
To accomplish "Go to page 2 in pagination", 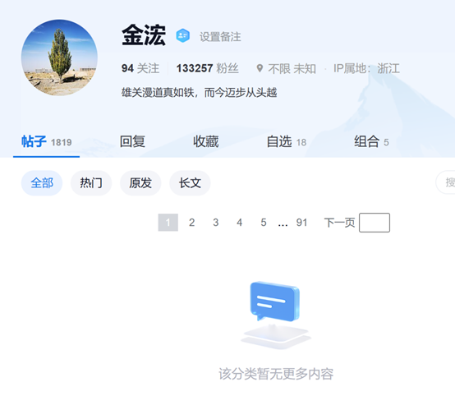I will (192, 223).
